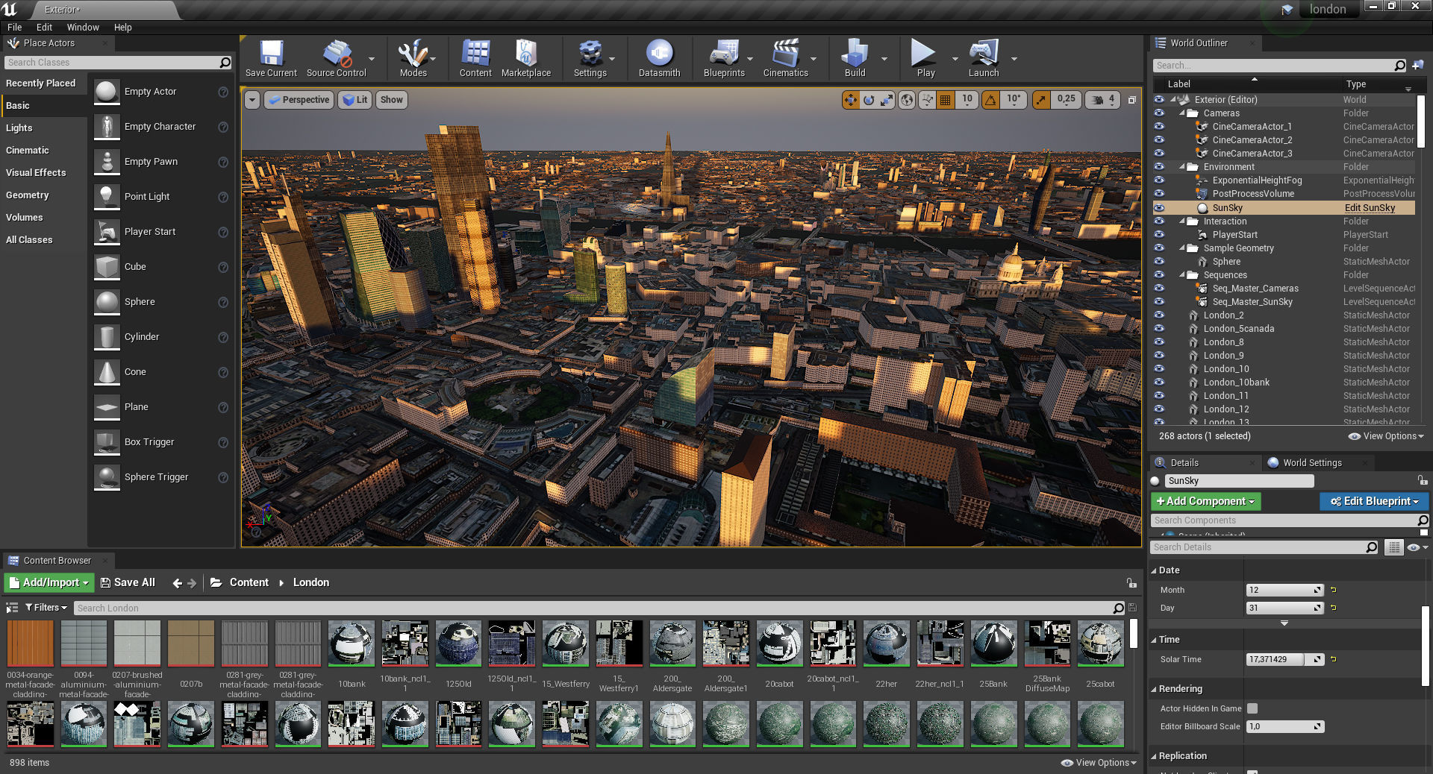Image resolution: width=1433 pixels, height=774 pixels.
Task: Open the Help menu
Action: point(122,27)
